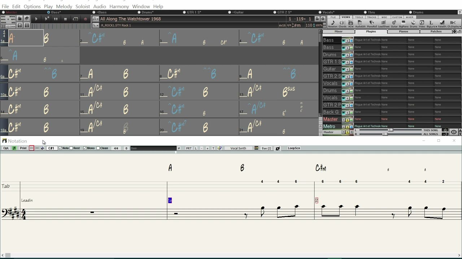Select the Drums* track radio button
Screen dimensions: 462x259
coord(139,12)
